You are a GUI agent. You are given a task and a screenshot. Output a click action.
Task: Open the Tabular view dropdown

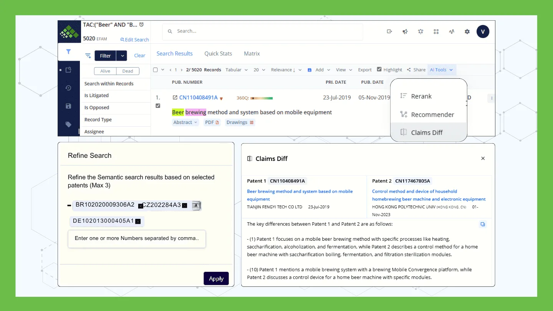[236, 70]
